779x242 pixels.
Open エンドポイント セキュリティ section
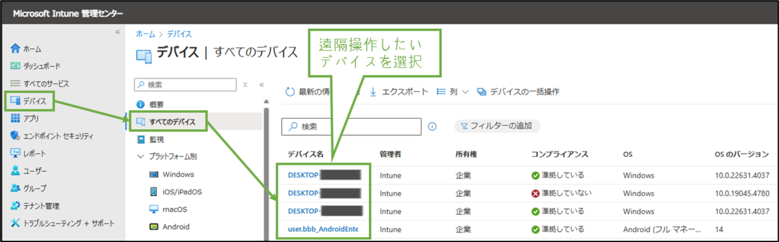pos(58,136)
